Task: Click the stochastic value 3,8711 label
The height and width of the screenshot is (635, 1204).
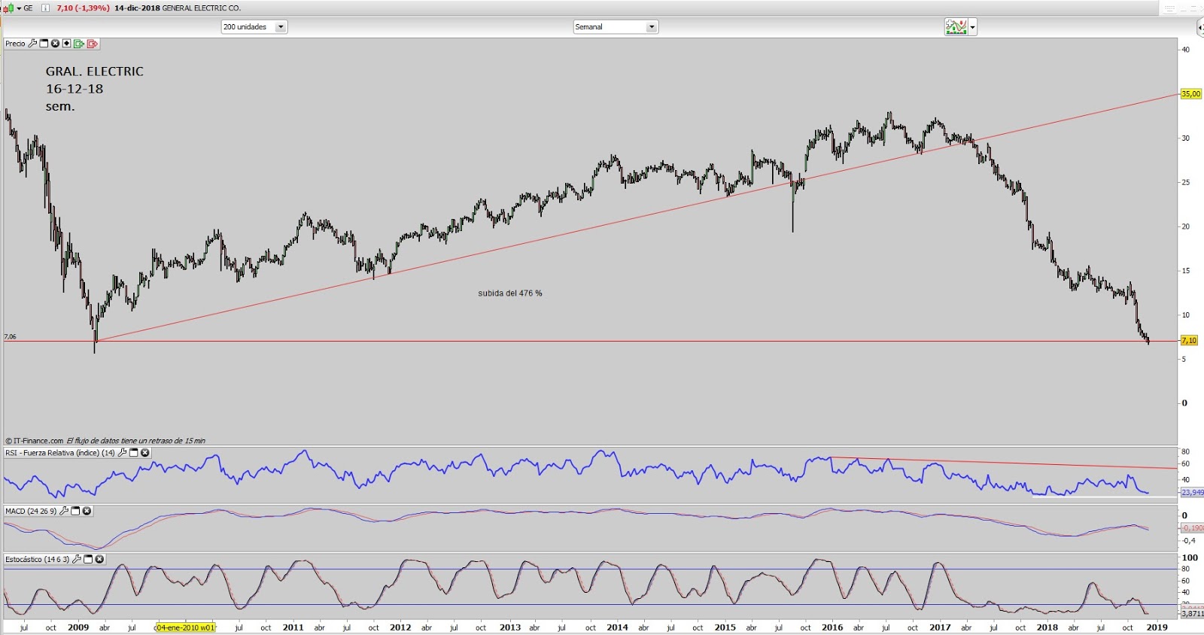Action: 1192,614
